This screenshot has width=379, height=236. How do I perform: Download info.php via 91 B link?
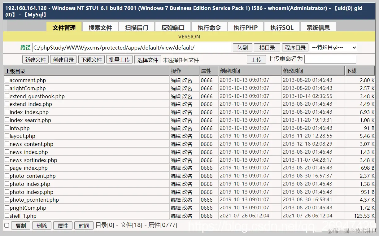[369, 128]
